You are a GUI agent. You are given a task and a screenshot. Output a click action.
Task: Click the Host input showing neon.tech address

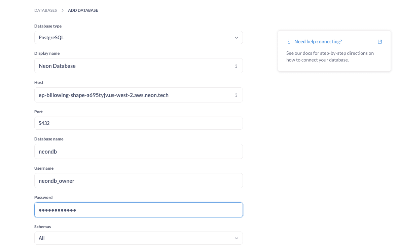tap(135, 95)
